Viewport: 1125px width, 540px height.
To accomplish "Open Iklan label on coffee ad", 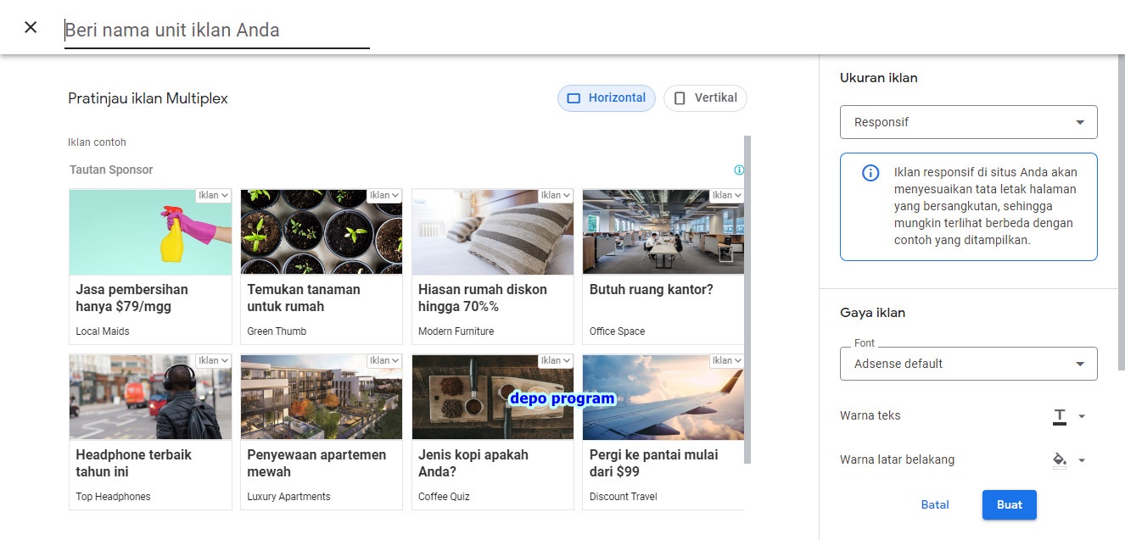I will tap(557, 360).
